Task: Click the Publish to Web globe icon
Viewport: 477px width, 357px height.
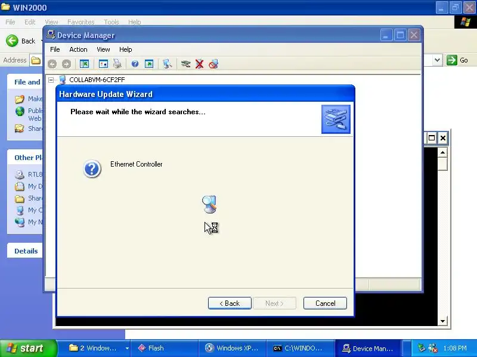Action: 20,111
